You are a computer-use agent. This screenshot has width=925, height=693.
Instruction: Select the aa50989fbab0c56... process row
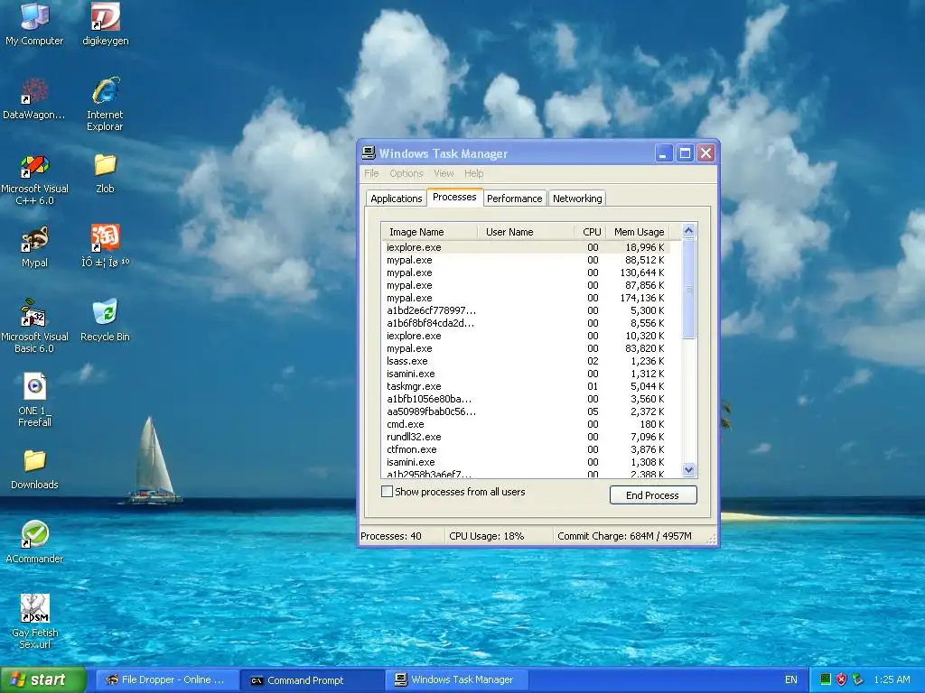coord(527,411)
